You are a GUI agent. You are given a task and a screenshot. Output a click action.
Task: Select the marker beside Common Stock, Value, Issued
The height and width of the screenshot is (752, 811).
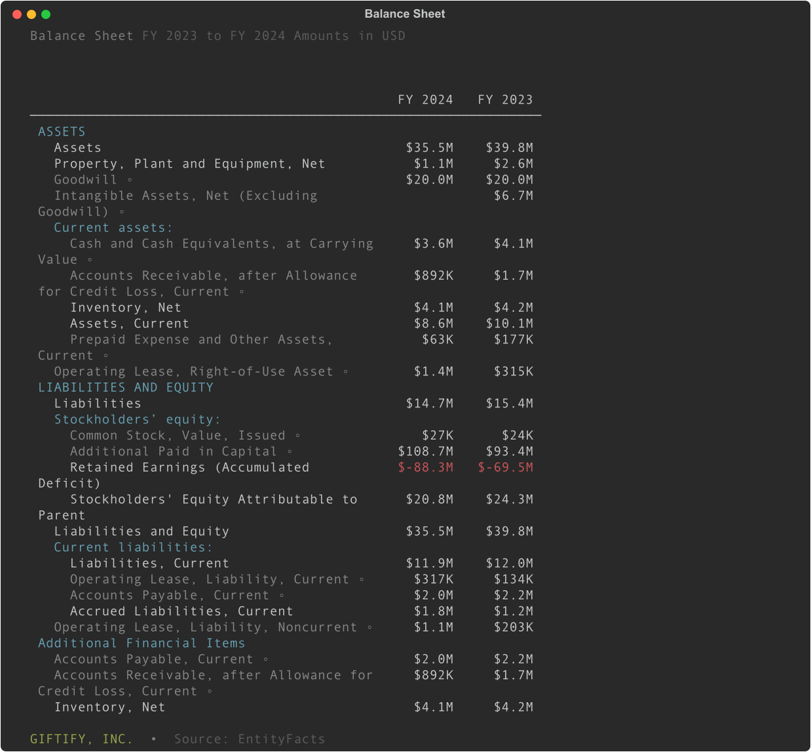pyautogui.click(x=298, y=436)
